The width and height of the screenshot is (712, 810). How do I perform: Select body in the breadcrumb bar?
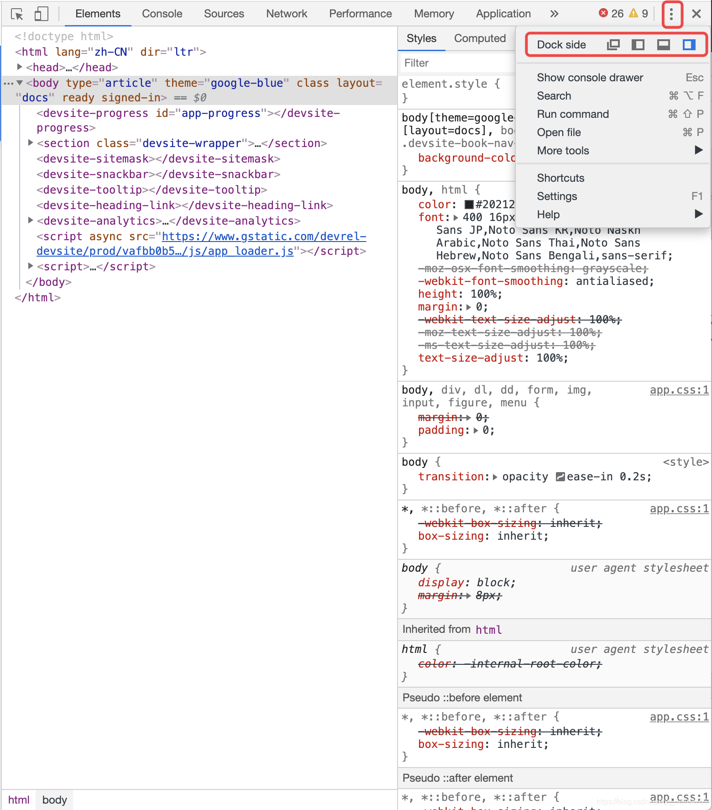tap(55, 800)
